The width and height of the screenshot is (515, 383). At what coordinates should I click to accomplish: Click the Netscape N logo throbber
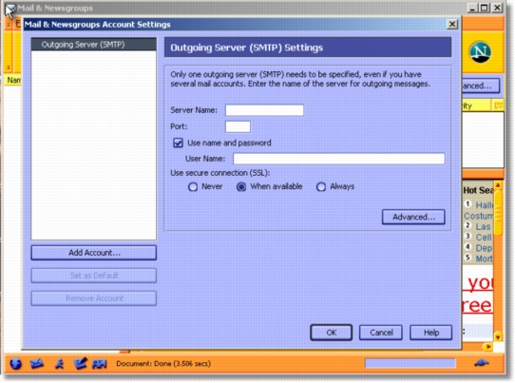tap(480, 52)
